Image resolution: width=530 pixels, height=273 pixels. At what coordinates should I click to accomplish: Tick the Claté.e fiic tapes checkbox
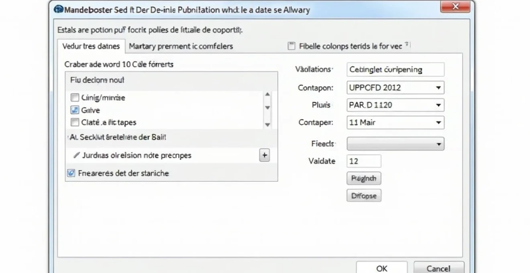pos(75,122)
